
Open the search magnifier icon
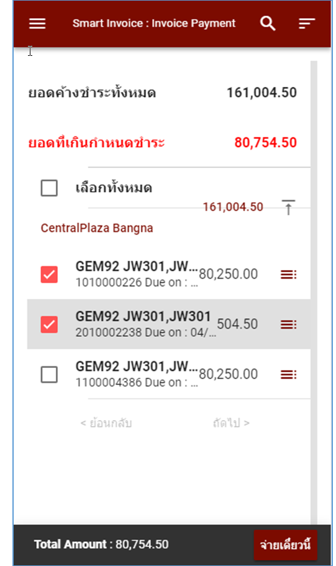(x=268, y=24)
